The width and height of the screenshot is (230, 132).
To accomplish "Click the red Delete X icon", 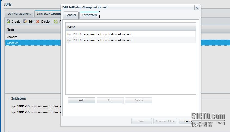I will [38, 22].
